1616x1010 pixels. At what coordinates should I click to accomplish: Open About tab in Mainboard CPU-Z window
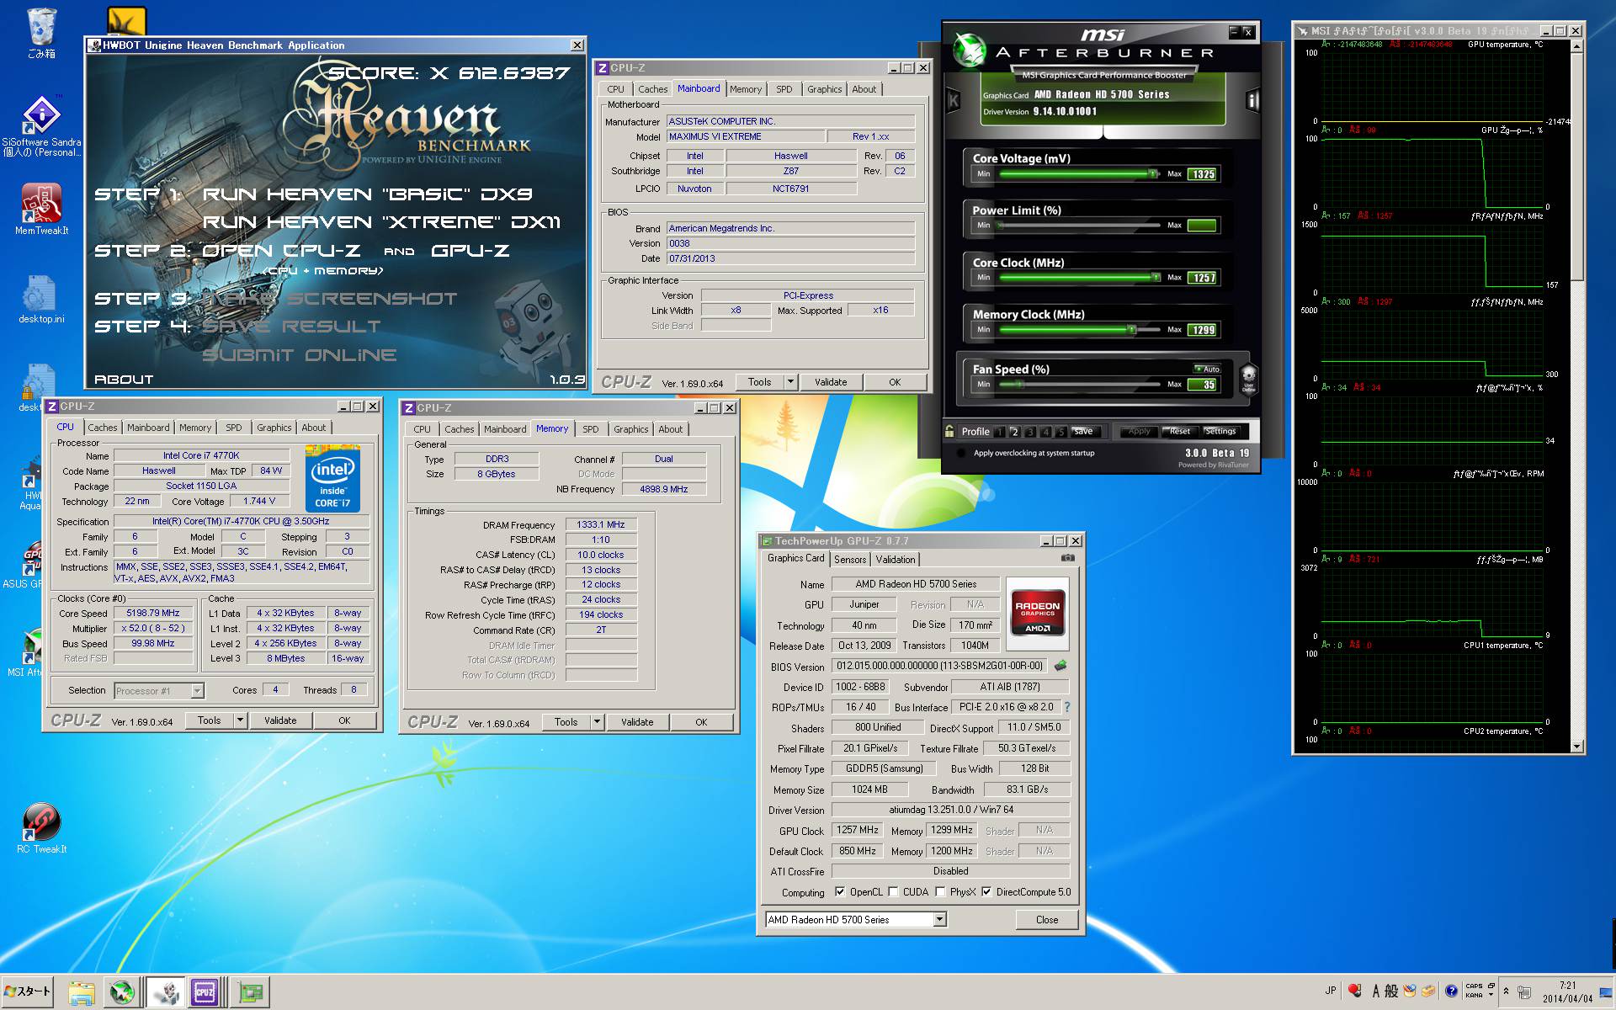pyautogui.click(x=864, y=89)
